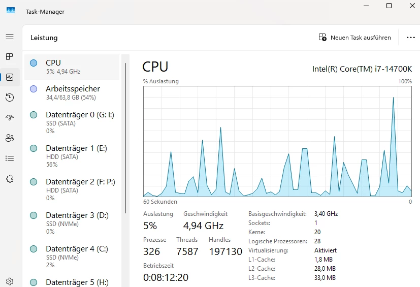Click the green Datenträger 1 circle indicator
The width and height of the screenshot is (420, 287).
tap(34, 148)
